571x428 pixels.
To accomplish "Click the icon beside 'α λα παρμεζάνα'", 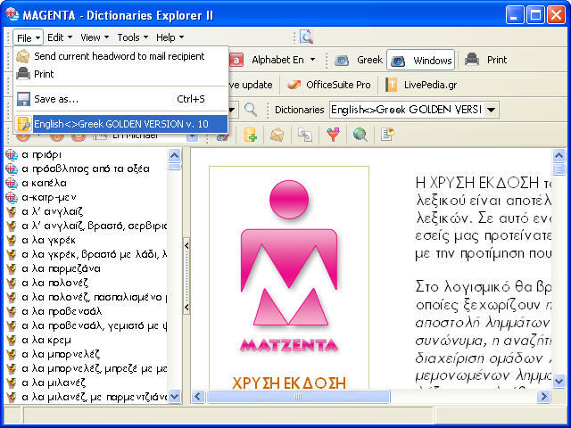I will pyautogui.click(x=12, y=268).
